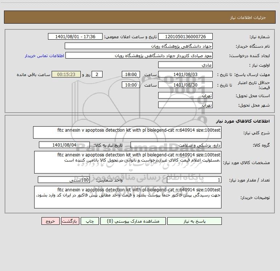Image resolution: width=280 pixels, height=271 pixels.
Task: Click response deadline date 1401/08/03
Action: (x=185, y=74)
